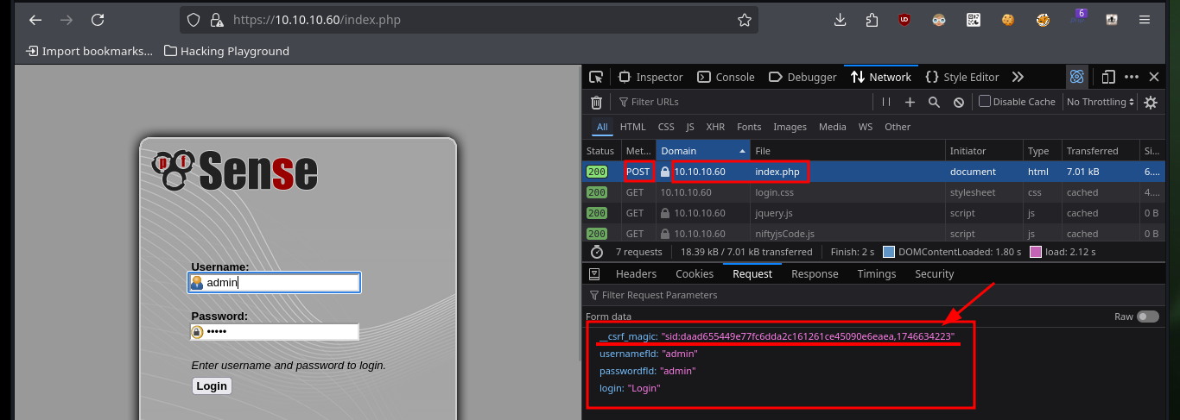Filter requests by HTML

click(632, 127)
